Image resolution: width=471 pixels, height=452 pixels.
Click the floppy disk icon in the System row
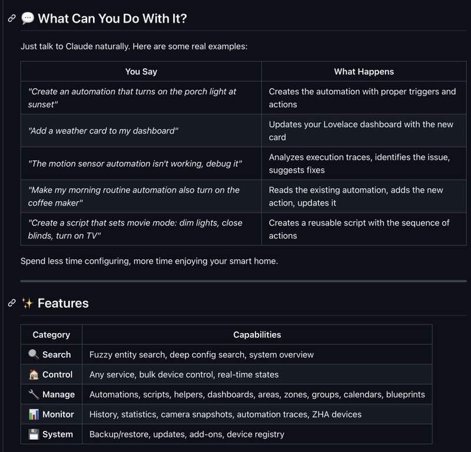click(34, 434)
